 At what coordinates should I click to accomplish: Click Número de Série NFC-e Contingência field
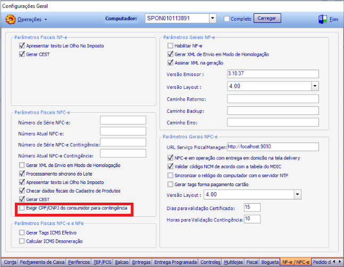pos(123,142)
